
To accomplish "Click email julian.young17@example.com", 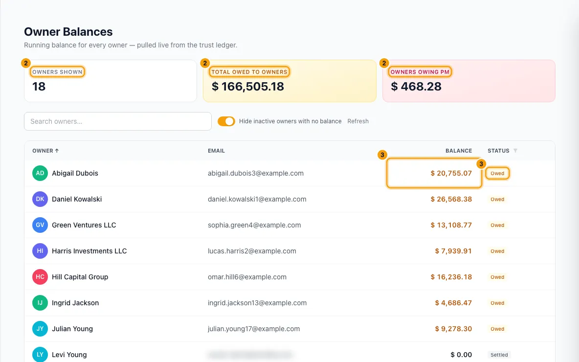I will tap(254, 329).
